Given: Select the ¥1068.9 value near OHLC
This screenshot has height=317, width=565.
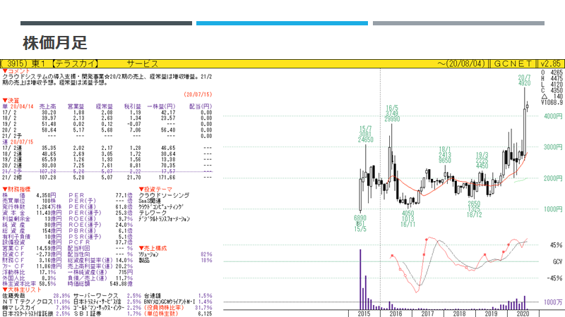Looking at the screenshot, I should tap(552, 102).
